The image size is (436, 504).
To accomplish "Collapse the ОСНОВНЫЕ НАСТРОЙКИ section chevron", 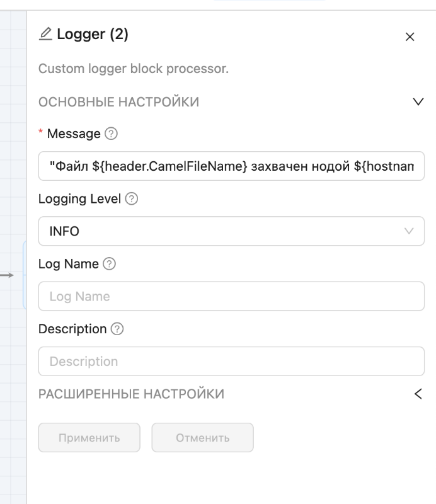I will pyautogui.click(x=418, y=102).
